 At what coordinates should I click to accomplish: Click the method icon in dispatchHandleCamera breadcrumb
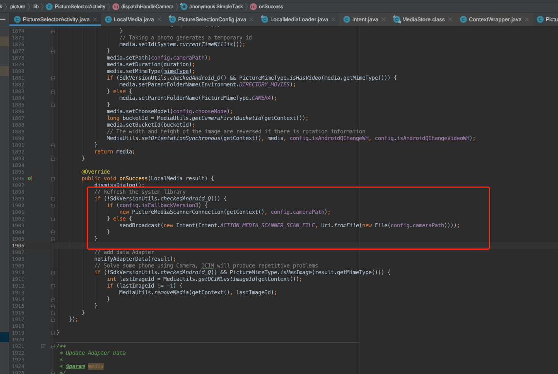coord(116,6)
